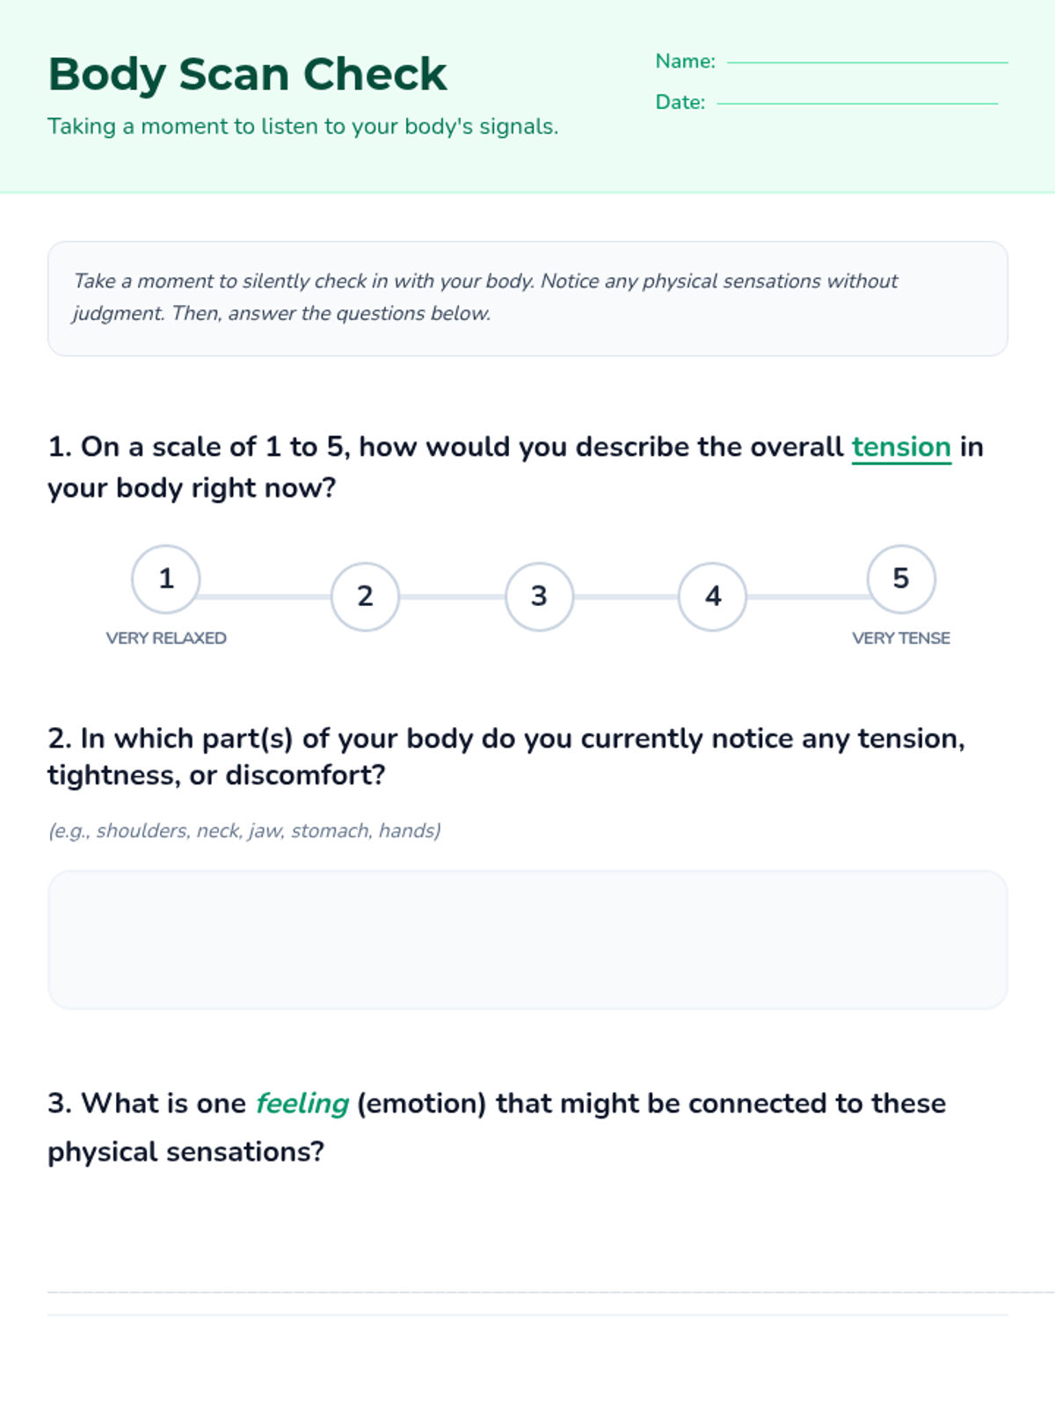The width and height of the screenshot is (1055, 1407).
Task: Choose rating 3 on the tension scale
Action: pos(539,596)
